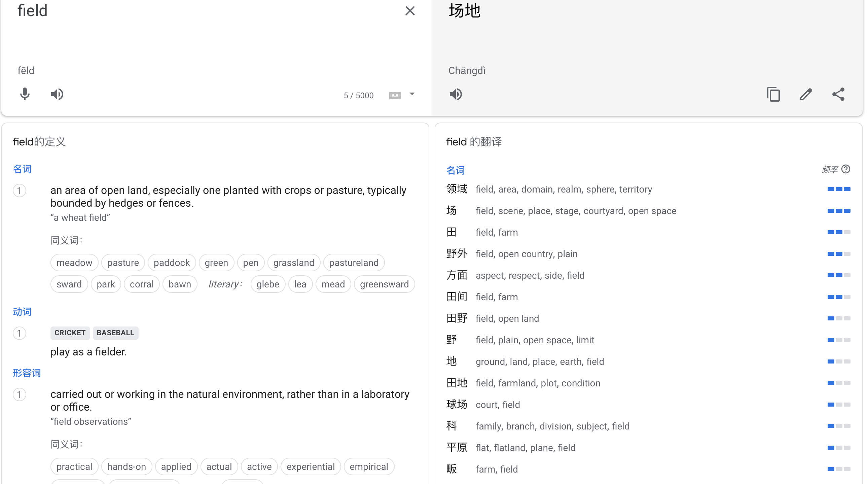This screenshot has width=868, height=484.
Task: Select the synonym 'meadow'
Action: click(74, 263)
